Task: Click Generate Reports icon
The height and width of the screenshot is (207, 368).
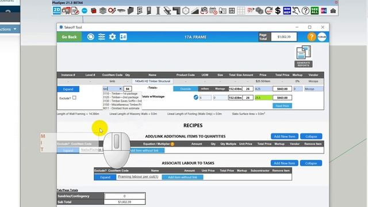Action: click(304, 56)
